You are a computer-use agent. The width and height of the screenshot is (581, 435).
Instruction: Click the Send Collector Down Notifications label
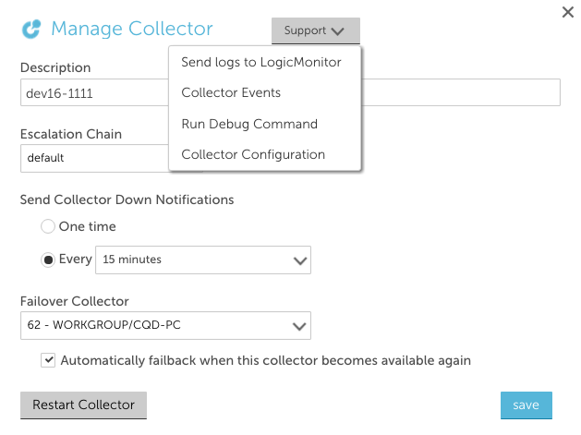tap(127, 199)
